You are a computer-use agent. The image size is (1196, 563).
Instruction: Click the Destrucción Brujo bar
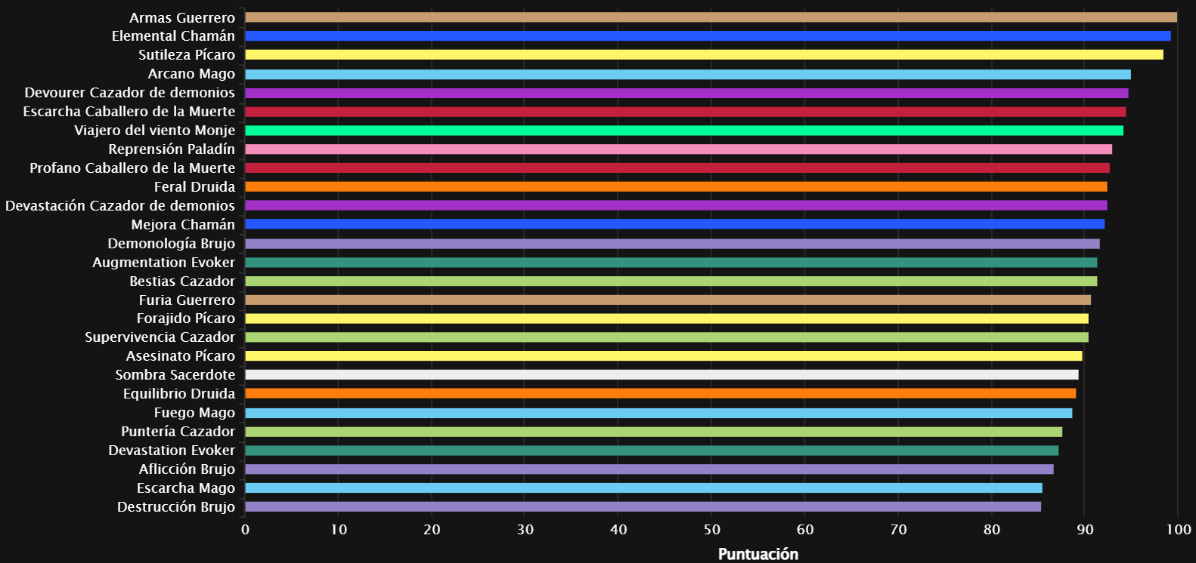pos(643,506)
